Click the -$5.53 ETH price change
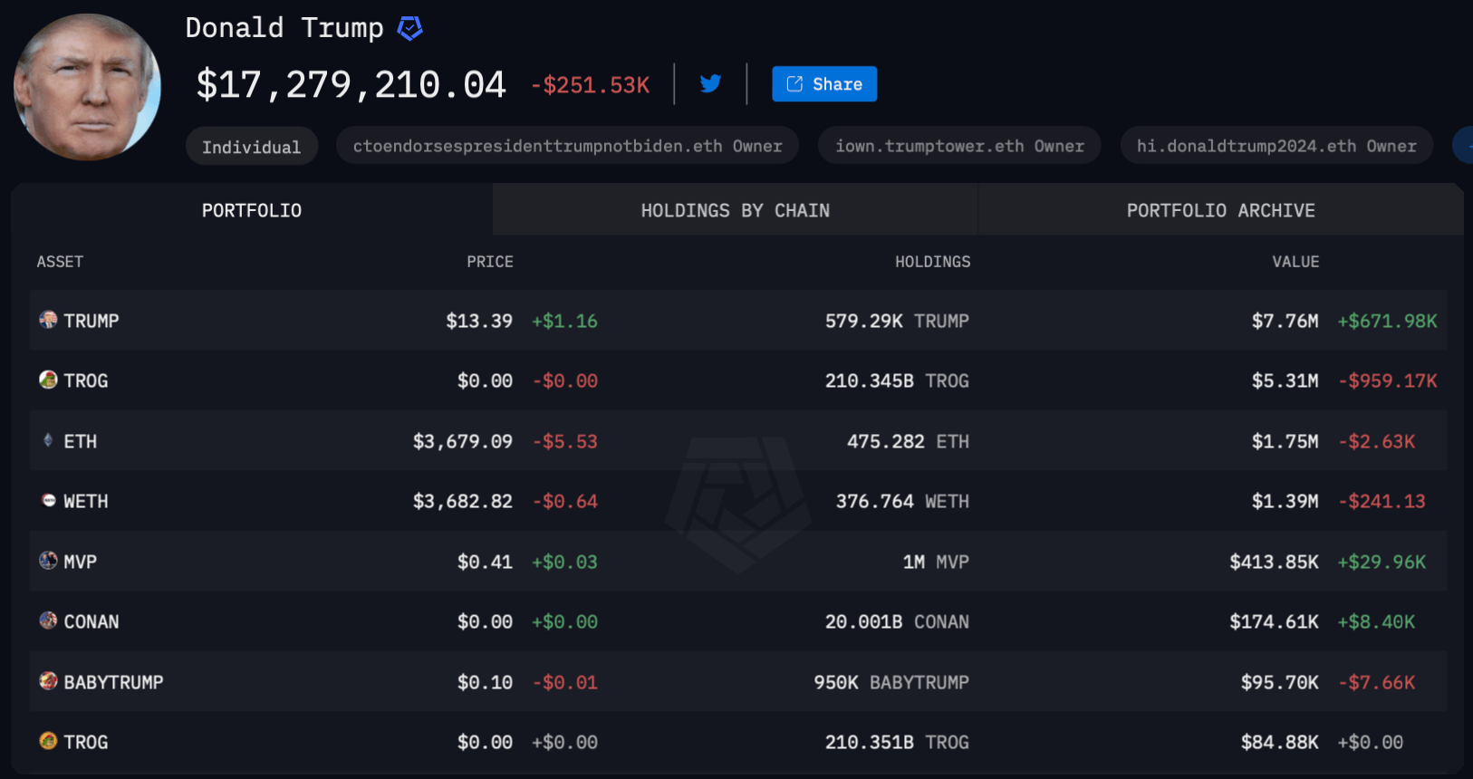This screenshot has height=779, width=1473. tap(565, 441)
